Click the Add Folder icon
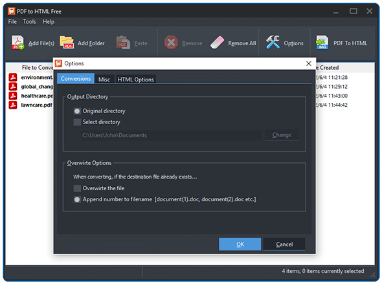 67,43
